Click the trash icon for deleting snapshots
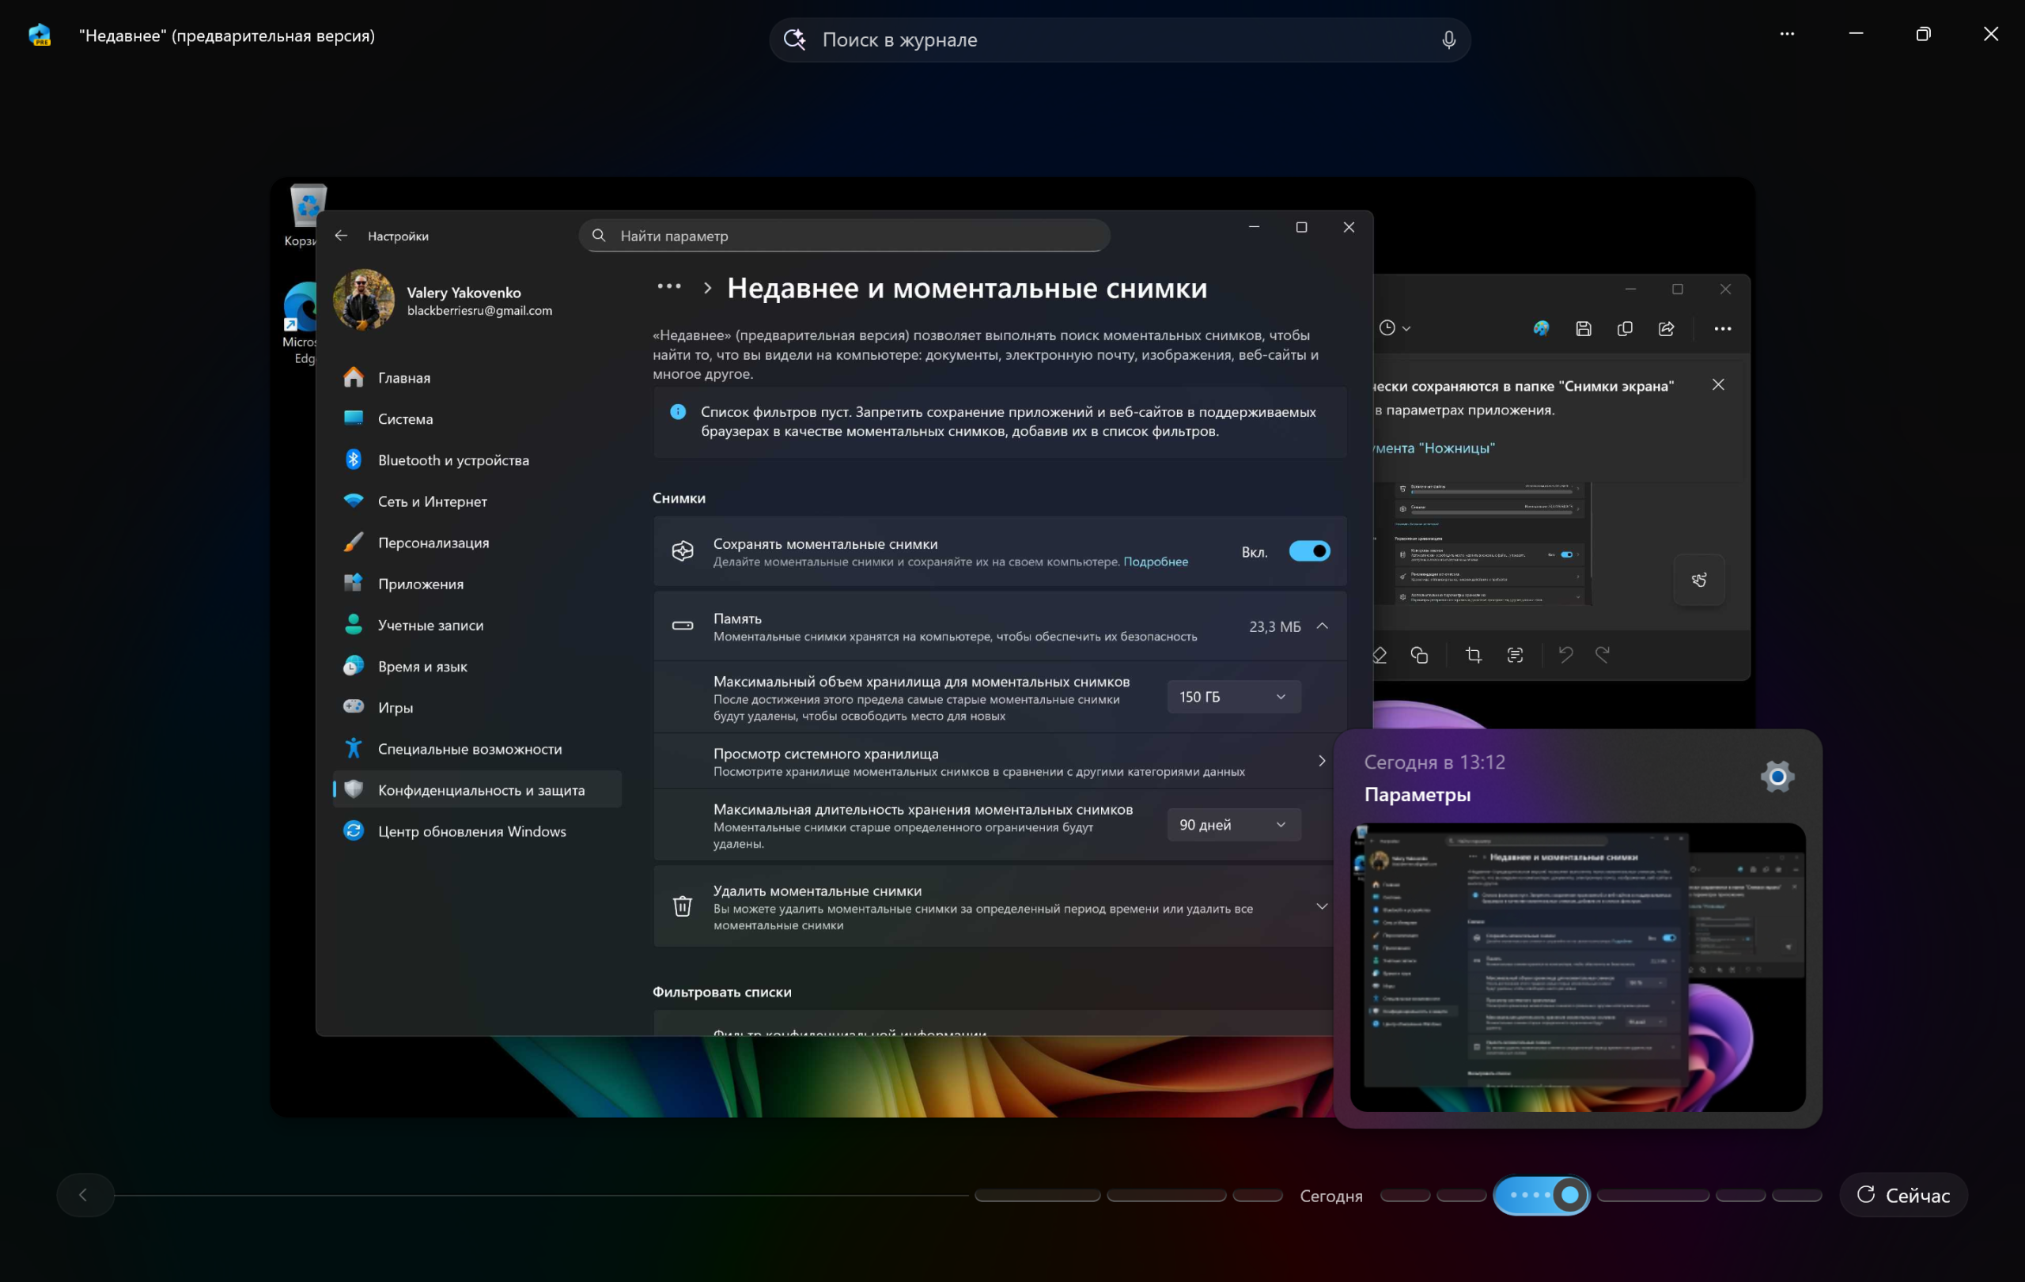 [x=682, y=906]
